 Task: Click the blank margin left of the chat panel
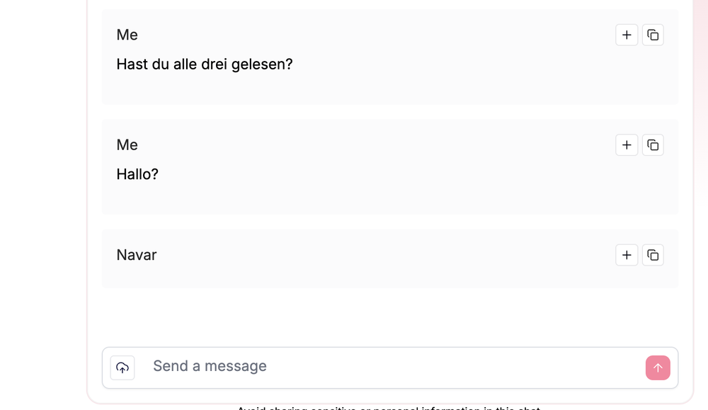tap(42, 205)
